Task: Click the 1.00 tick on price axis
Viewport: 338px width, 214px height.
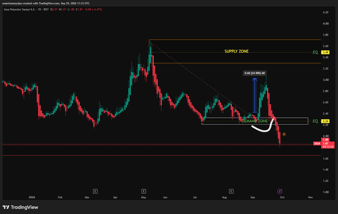Action: (x=326, y=192)
